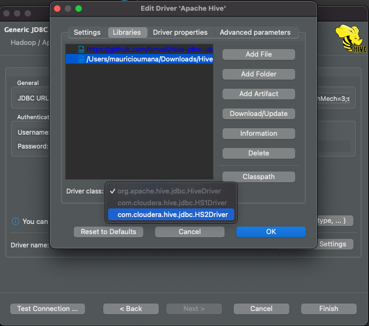369x326 pixels.
Task: Open driver Settings button in background window
Action: [x=335, y=244]
